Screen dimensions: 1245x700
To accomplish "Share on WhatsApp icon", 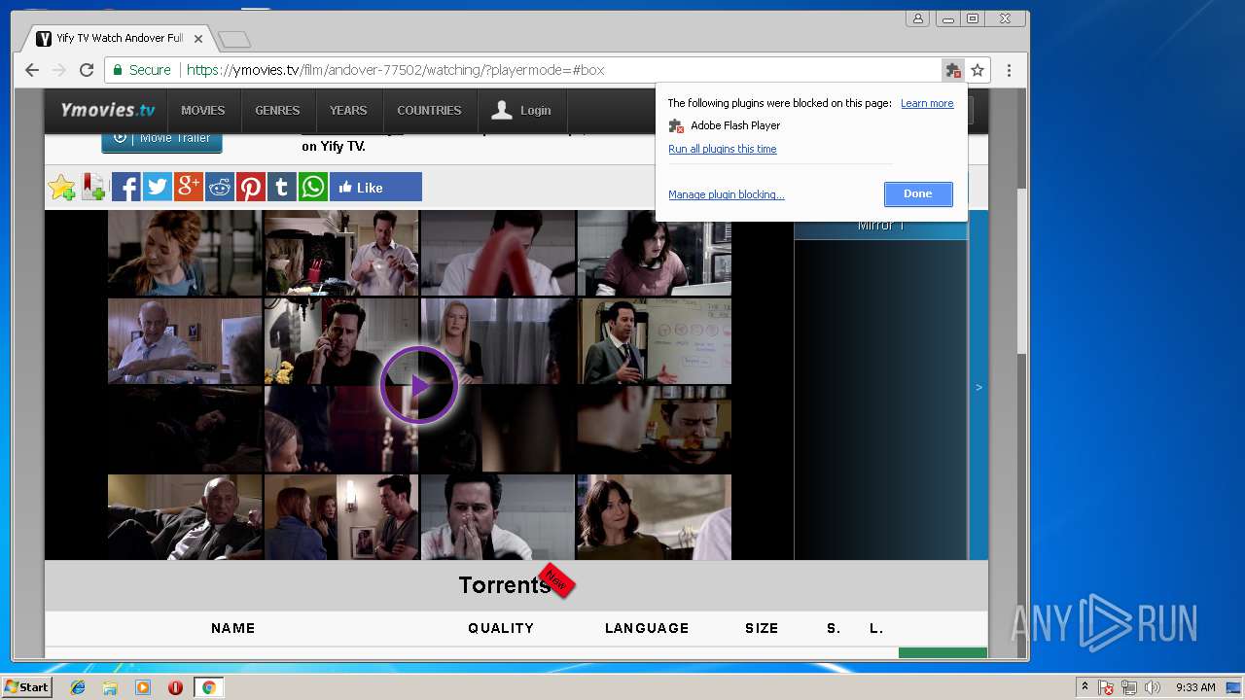I will (312, 187).
